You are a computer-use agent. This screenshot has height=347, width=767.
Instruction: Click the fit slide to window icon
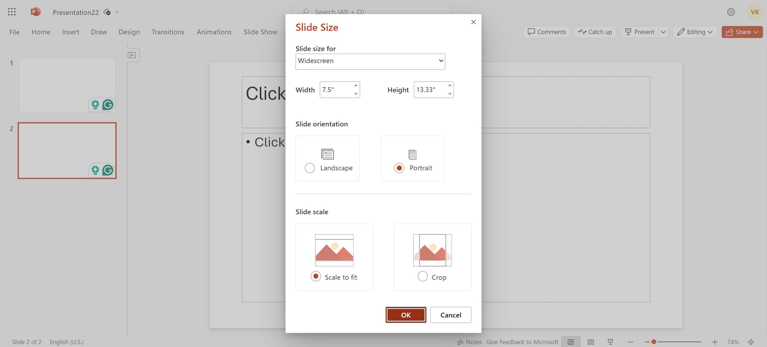point(751,342)
